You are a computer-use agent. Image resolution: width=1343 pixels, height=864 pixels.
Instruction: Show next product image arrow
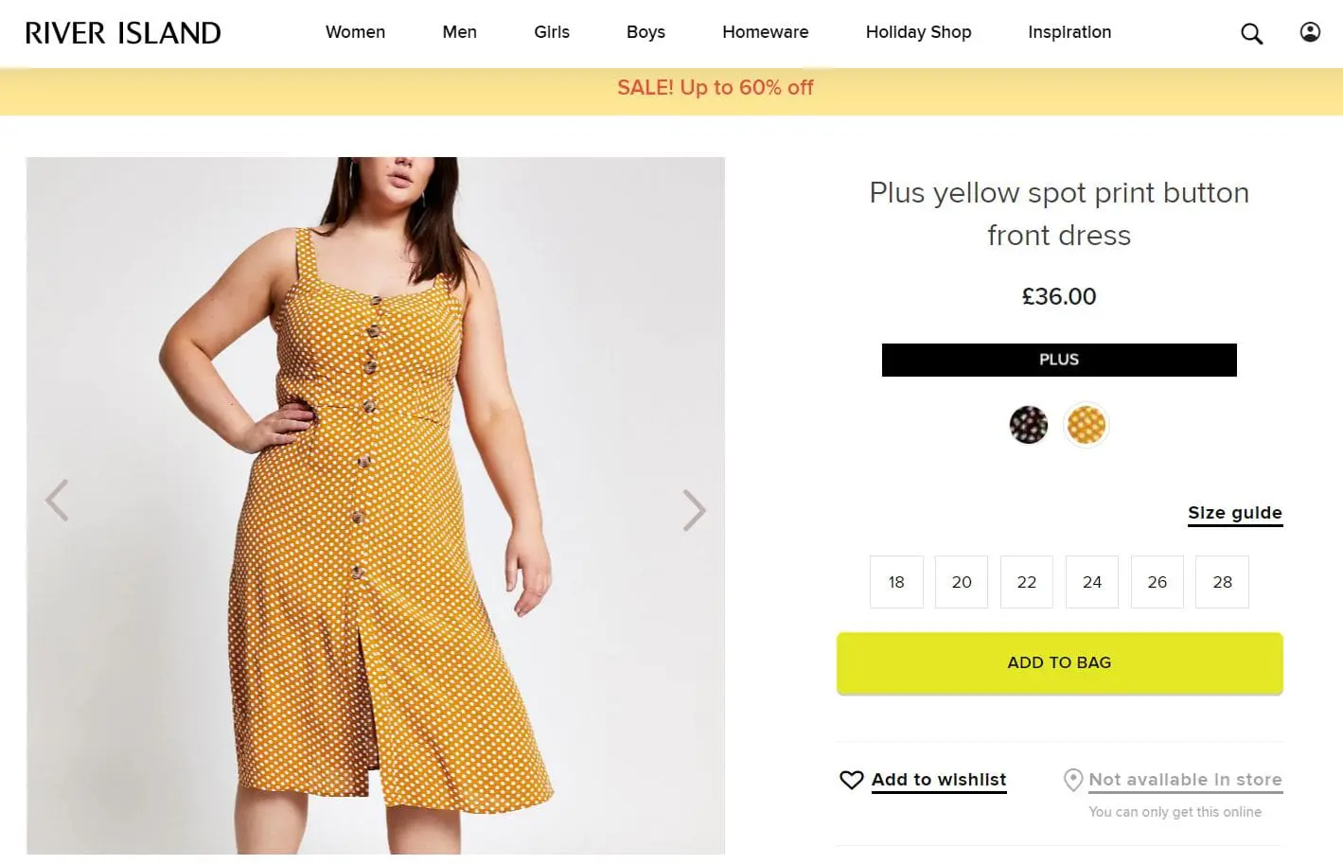point(695,510)
